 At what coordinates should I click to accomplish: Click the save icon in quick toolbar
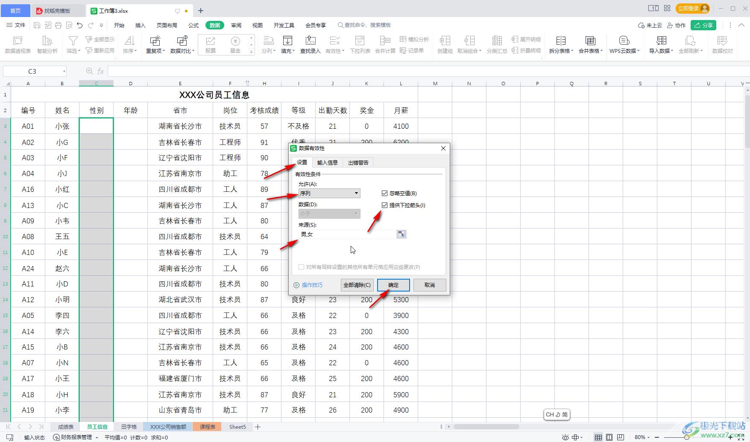tap(37, 25)
